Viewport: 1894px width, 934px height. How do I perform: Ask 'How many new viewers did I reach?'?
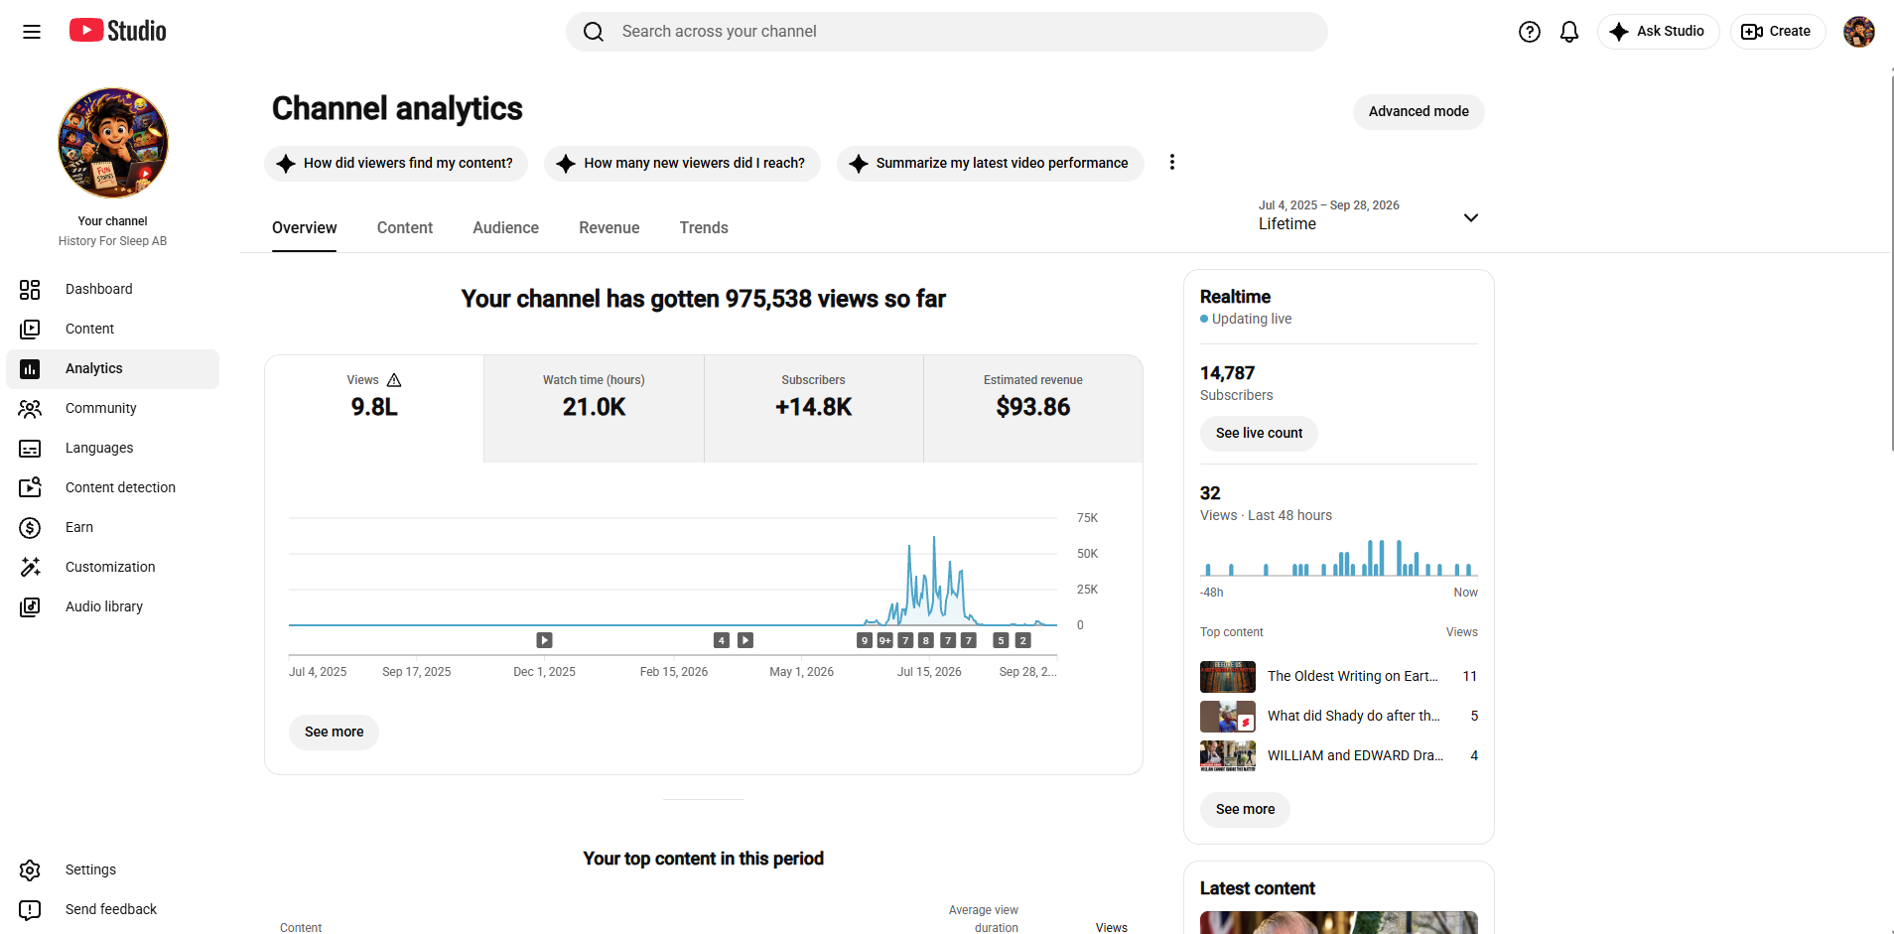coord(682,163)
